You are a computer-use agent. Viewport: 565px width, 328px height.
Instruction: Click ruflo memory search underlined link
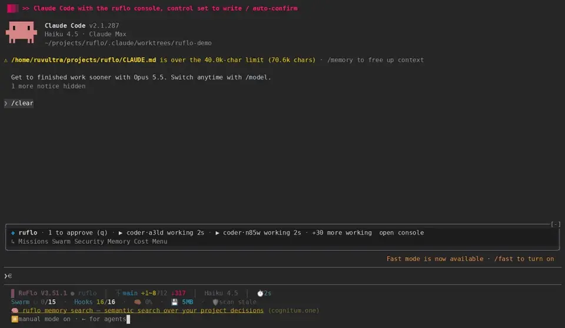tap(142, 310)
